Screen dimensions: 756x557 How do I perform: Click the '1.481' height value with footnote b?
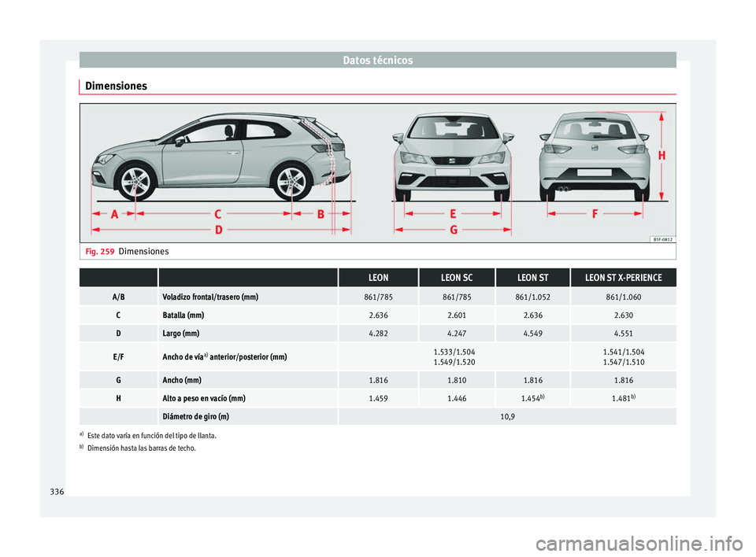[x=624, y=399]
